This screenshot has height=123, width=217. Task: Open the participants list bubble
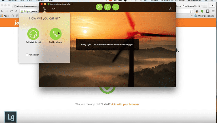(x=99, y=7)
